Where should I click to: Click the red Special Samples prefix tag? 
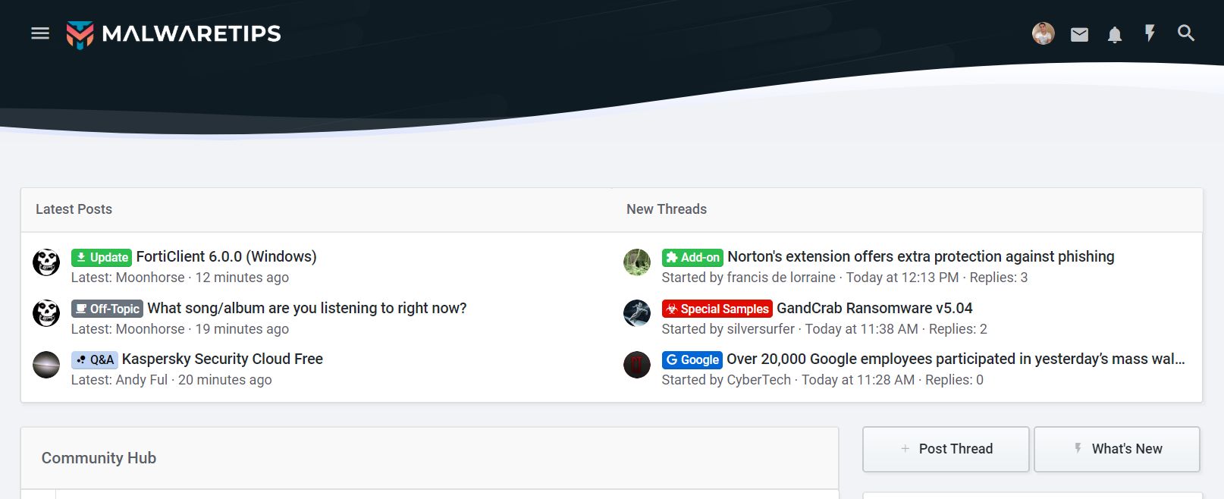click(x=717, y=309)
